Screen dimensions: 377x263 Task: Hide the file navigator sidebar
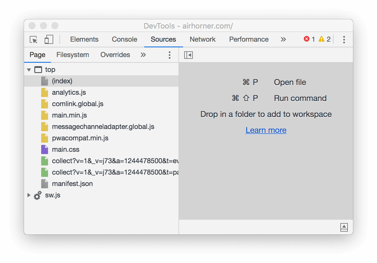pos(188,55)
